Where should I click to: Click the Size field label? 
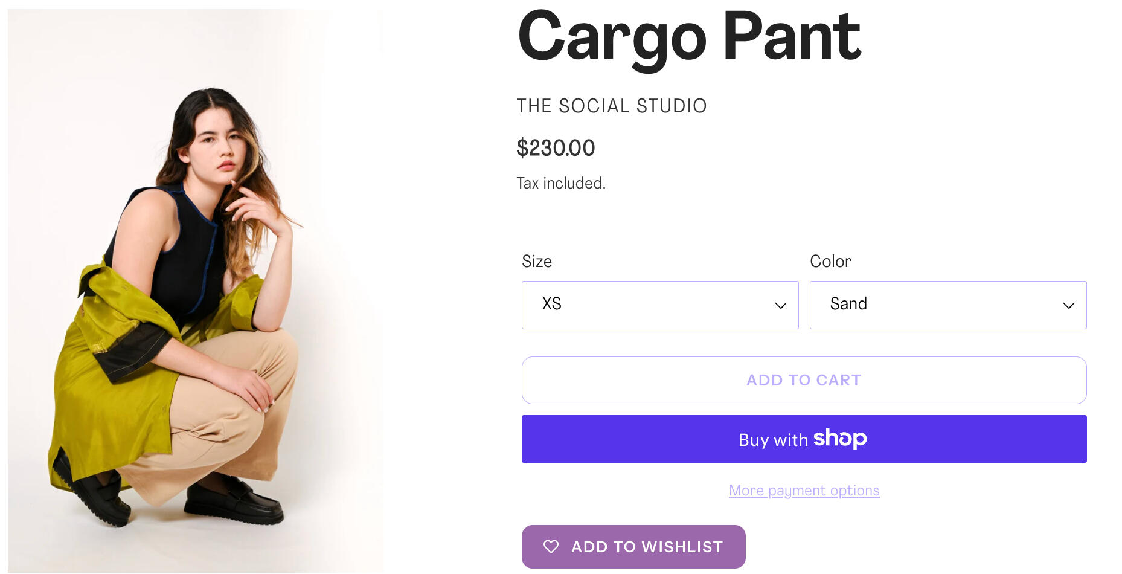click(536, 261)
